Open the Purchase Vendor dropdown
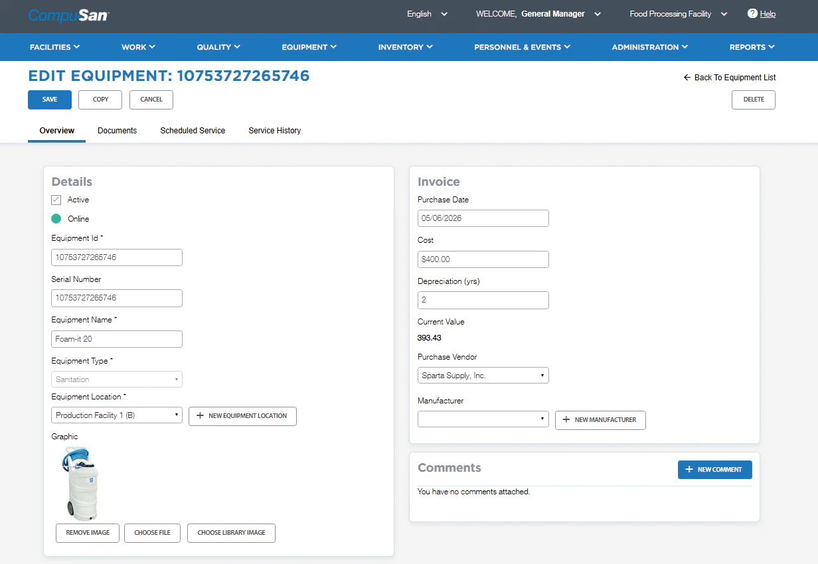The height and width of the screenshot is (564, 818). click(x=483, y=376)
